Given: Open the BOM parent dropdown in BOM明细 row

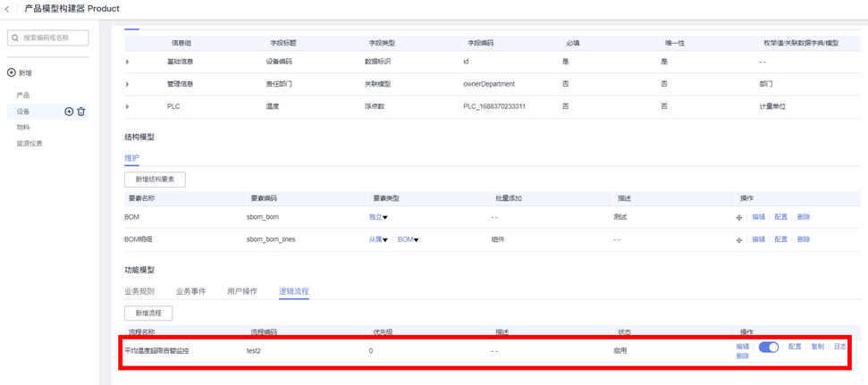Looking at the screenshot, I should [408, 239].
